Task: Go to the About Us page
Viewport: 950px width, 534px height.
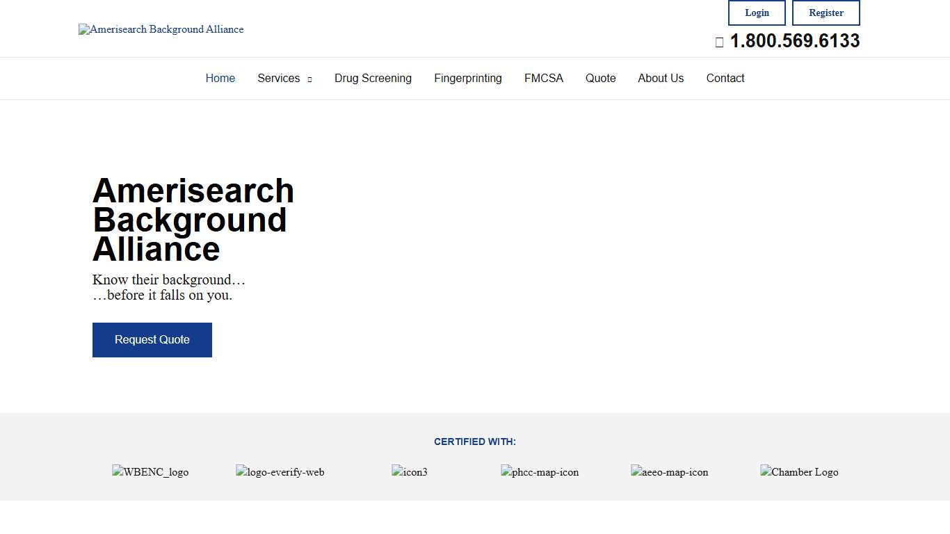Action: pyautogui.click(x=660, y=78)
